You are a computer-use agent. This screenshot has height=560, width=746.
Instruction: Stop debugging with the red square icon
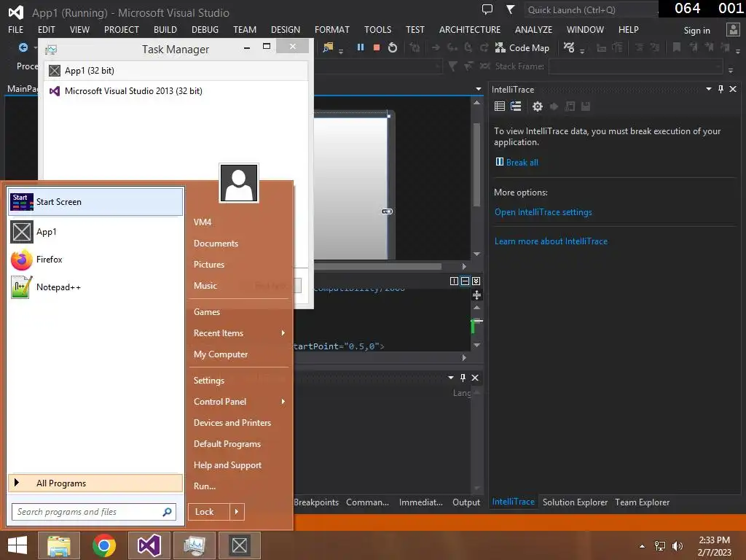click(x=377, y=47)
